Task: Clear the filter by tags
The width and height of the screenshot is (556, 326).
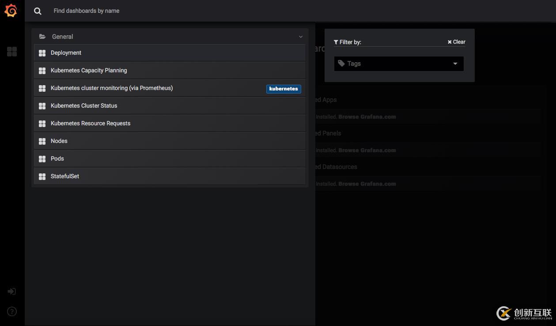Action: [457, 42]
